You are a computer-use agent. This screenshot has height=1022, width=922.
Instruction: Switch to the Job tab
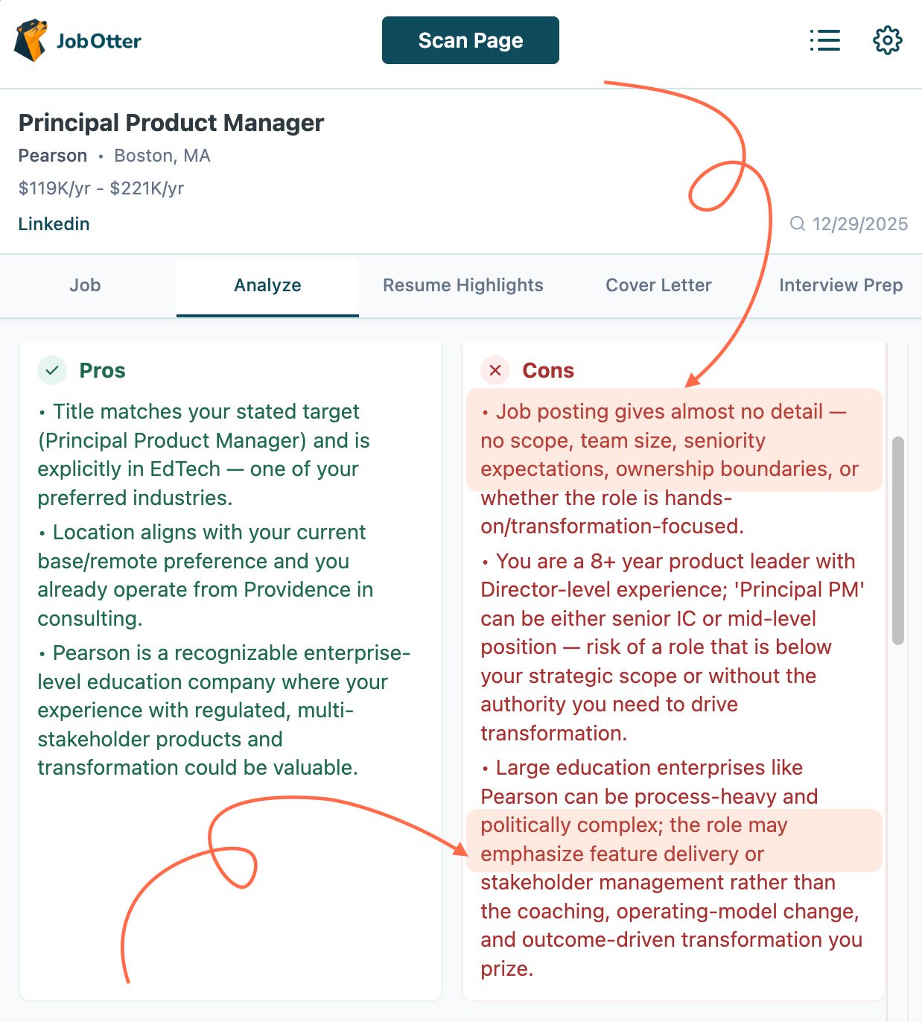86,285
